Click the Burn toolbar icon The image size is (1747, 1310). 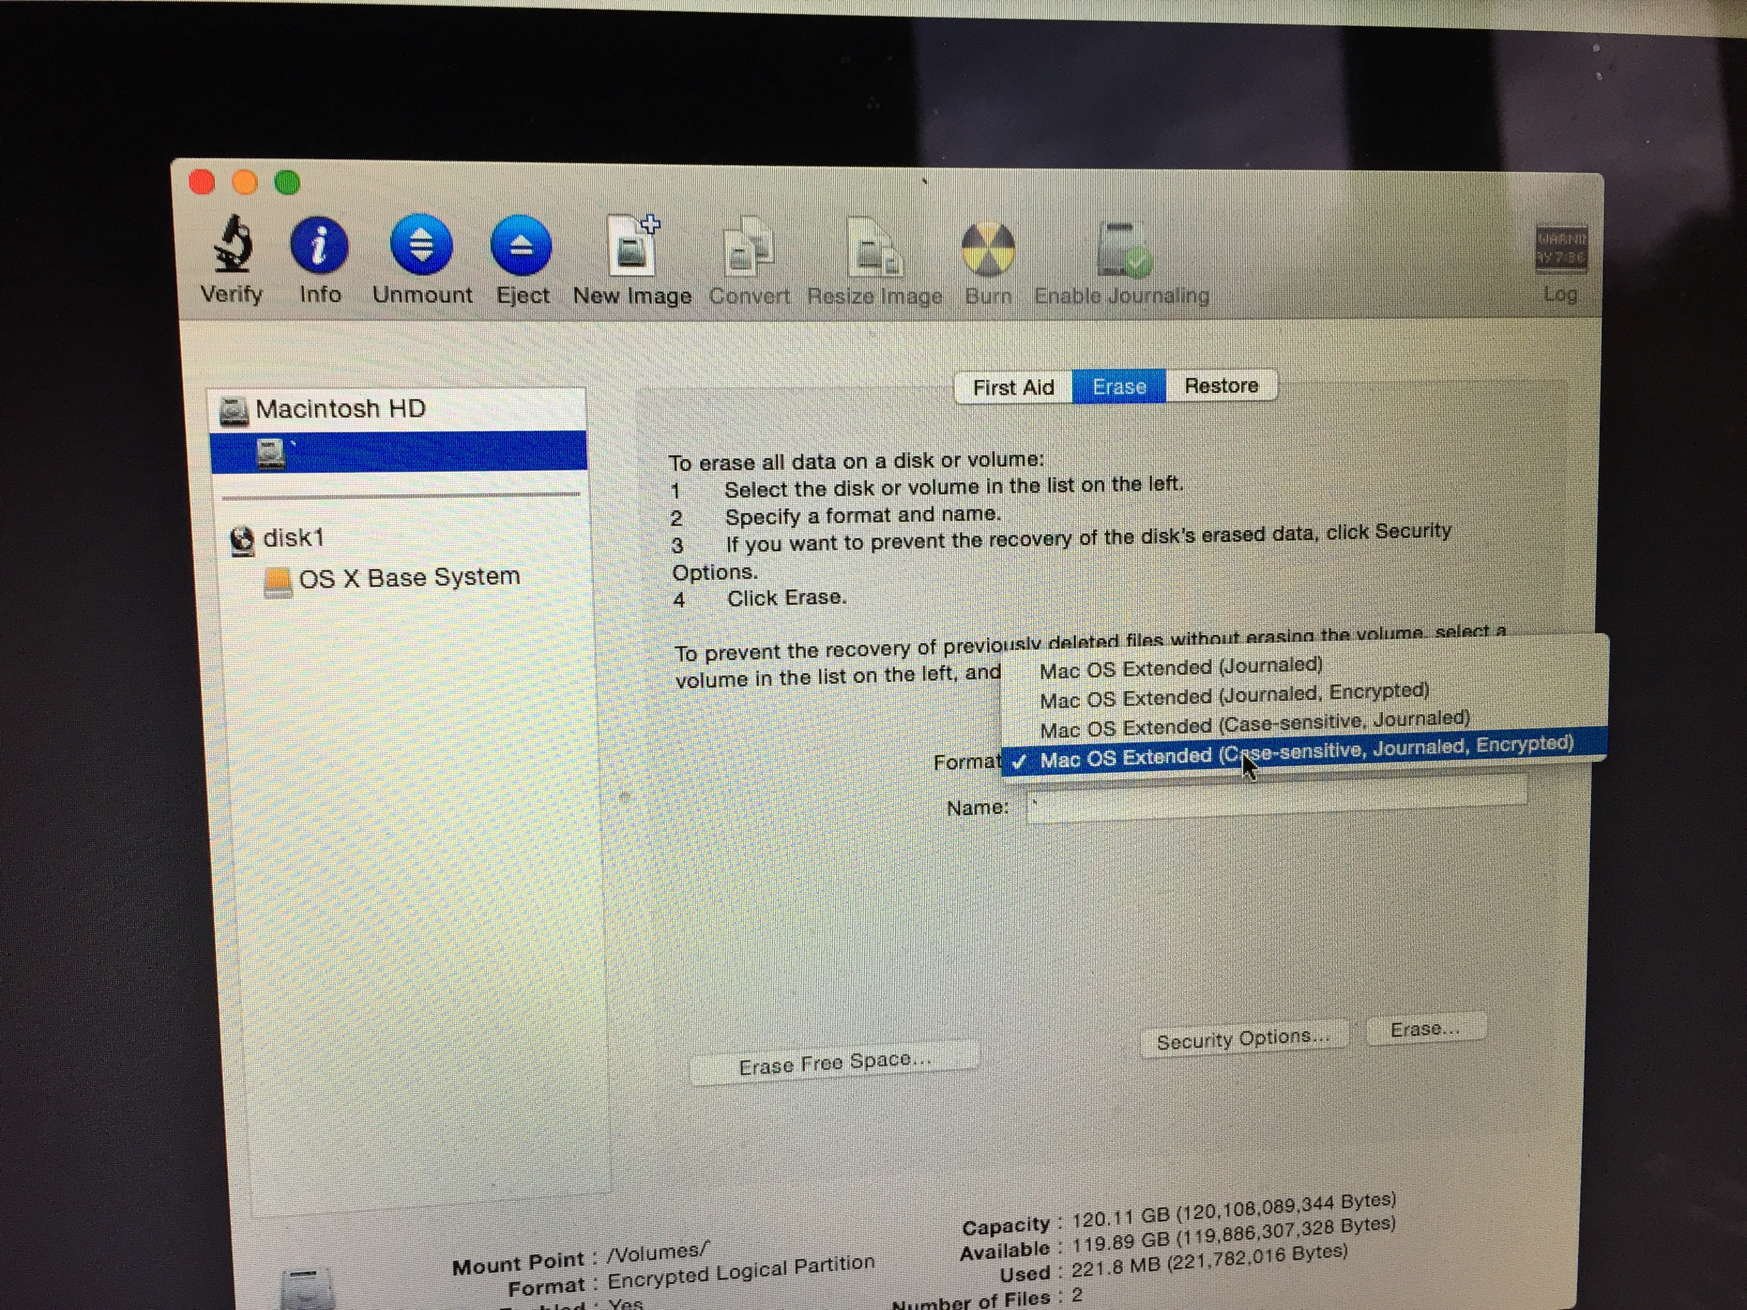point(988,249)
